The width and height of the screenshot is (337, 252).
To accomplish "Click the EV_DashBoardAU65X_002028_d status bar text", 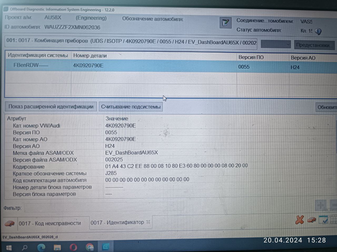I will (x=30, y=237).
